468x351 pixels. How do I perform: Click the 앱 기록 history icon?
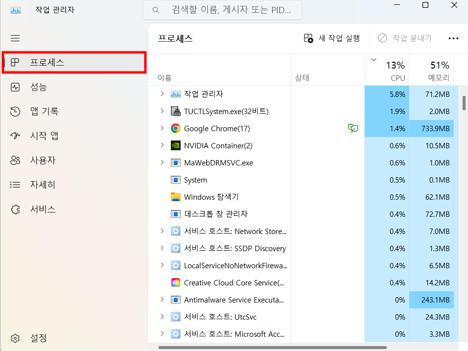click(x=15, y=111)
